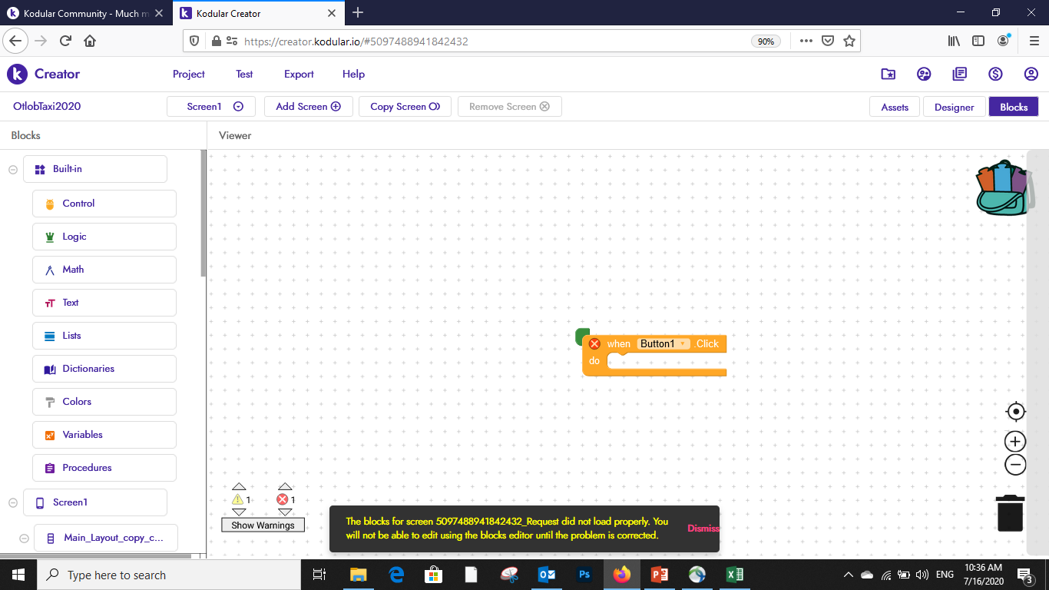Jump to previous warning with up arrow
The height and width of the screenshot is (590, 1049).
[239, 486]
